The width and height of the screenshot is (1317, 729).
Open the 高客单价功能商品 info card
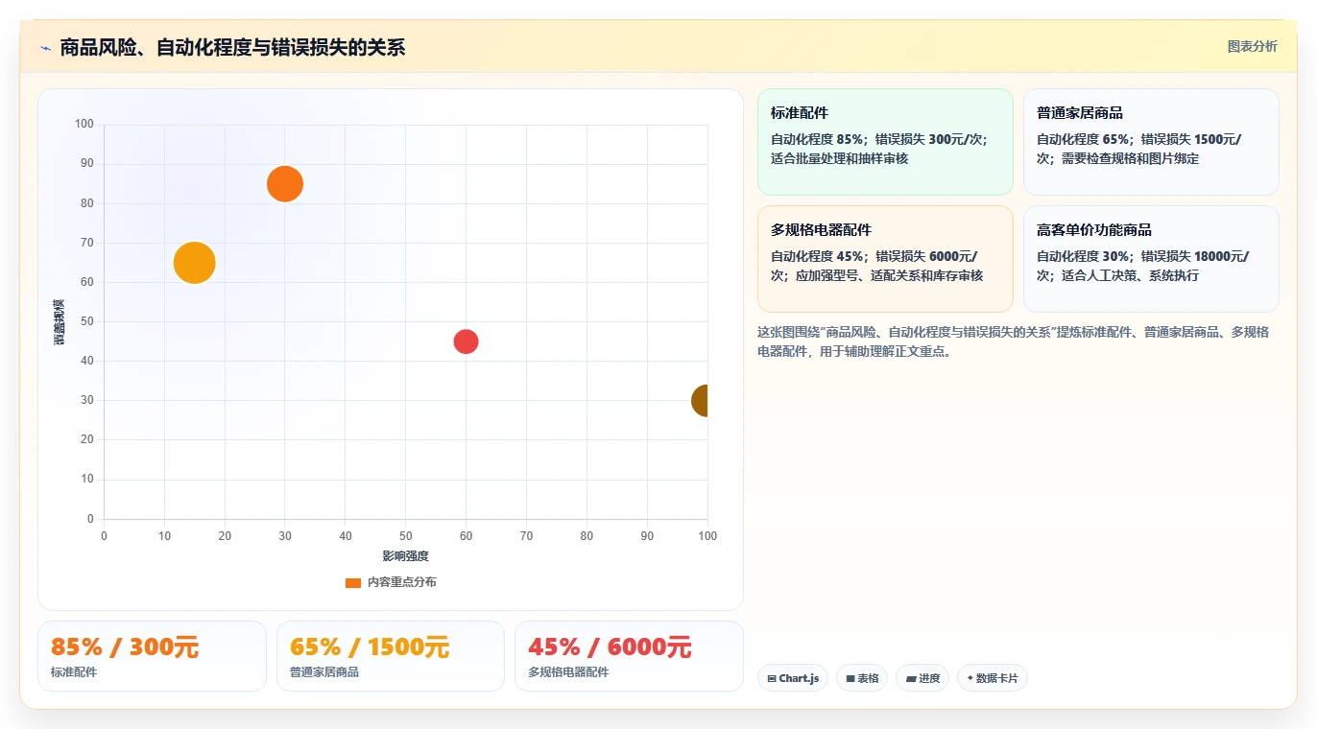click(x=1151, y=259)
